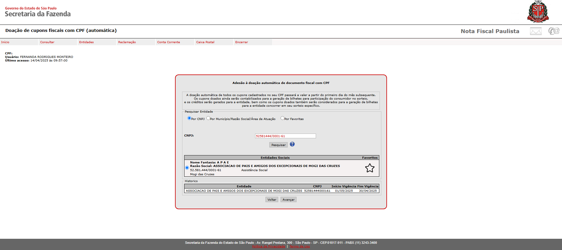The image size is (562, 250).
Task: Click the blue question mark help icon
Action: (292, 144)
